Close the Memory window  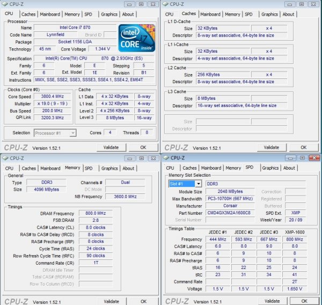(x=153, y=158)
